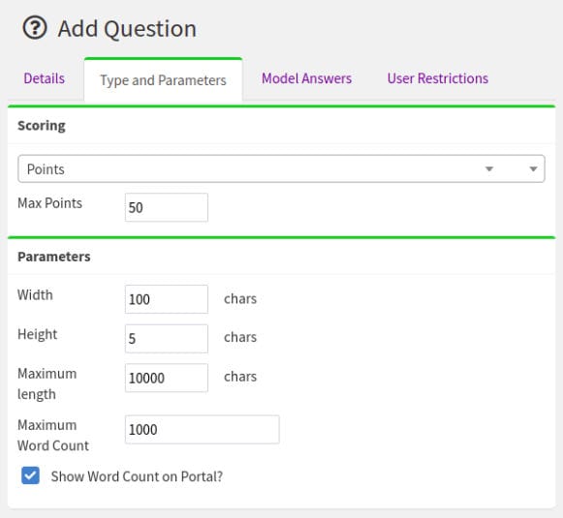Click the question mark icon beside Add Question

(x=35, y=28)
